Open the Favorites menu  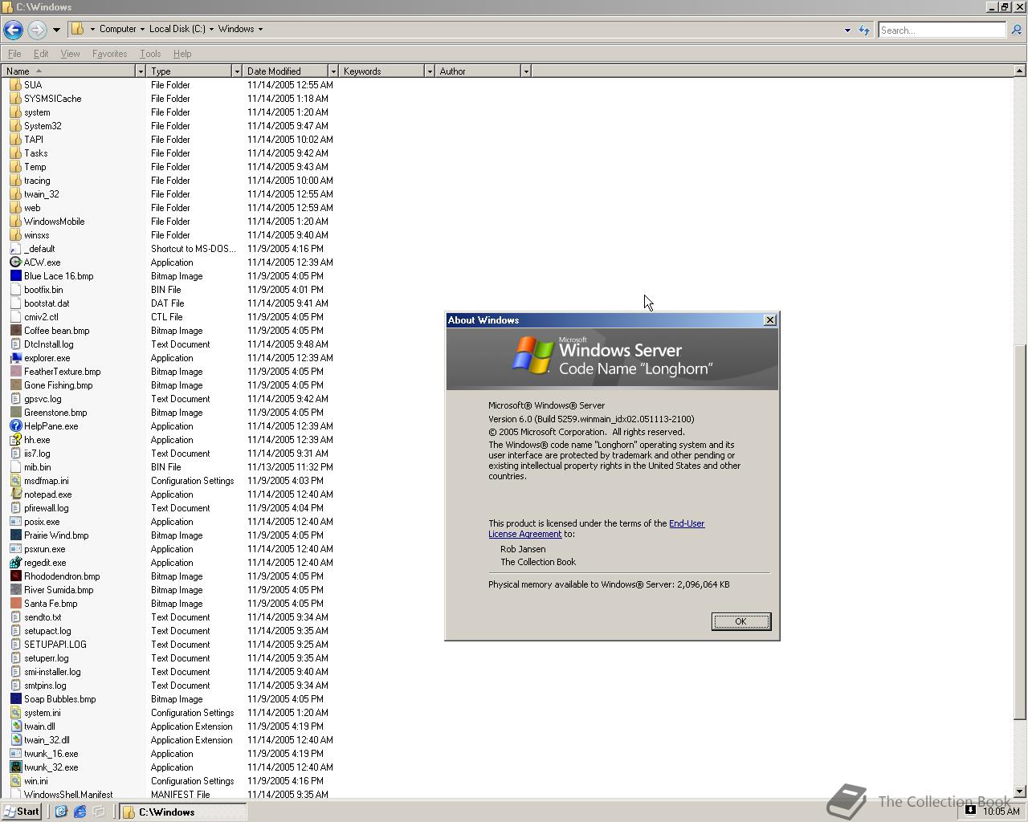109,54
